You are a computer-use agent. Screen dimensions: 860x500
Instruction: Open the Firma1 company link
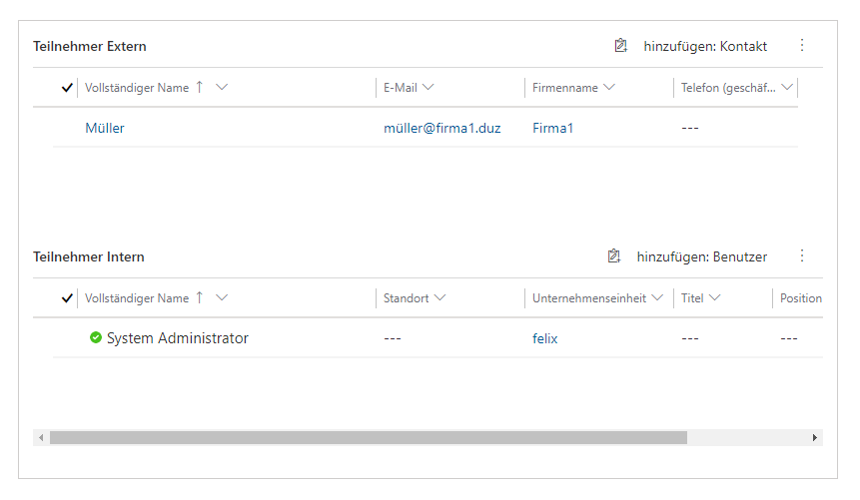(553, 128)
